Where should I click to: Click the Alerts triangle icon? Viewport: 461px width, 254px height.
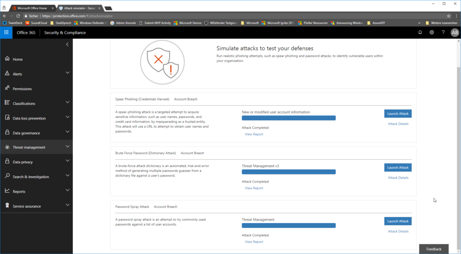pos(7,73)
